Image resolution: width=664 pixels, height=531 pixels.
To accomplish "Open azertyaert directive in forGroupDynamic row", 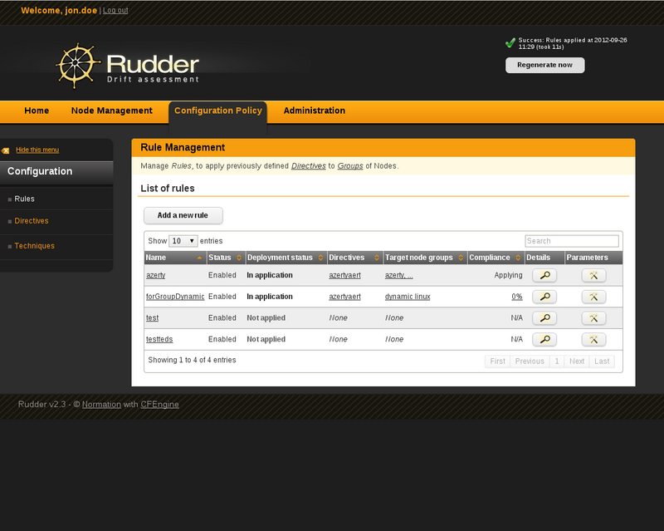I will coord(344,297).
